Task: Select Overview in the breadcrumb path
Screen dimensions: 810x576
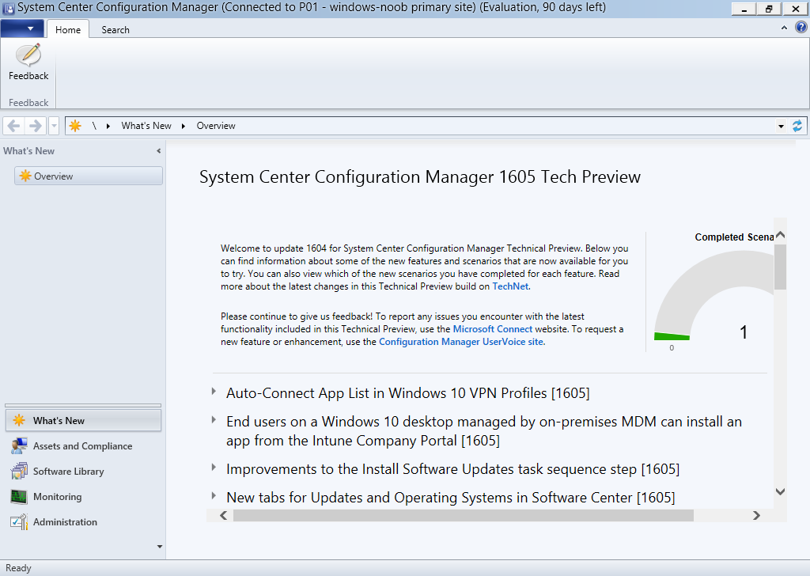Action: click(216, 126)
